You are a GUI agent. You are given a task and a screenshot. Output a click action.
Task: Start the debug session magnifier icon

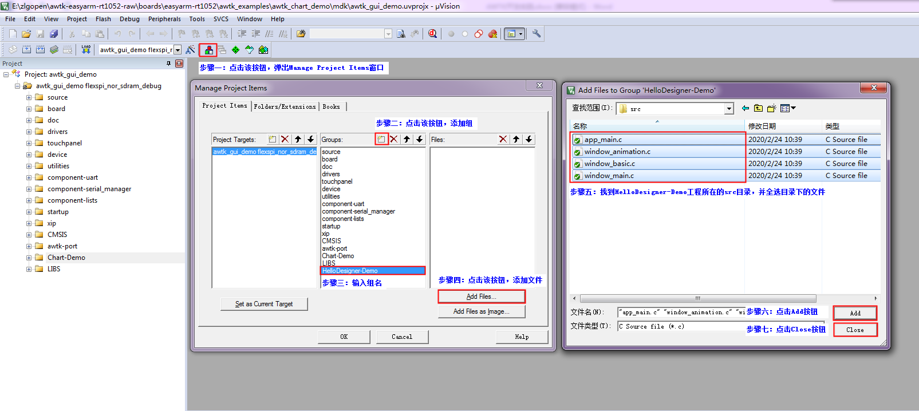tap(432, 34)
